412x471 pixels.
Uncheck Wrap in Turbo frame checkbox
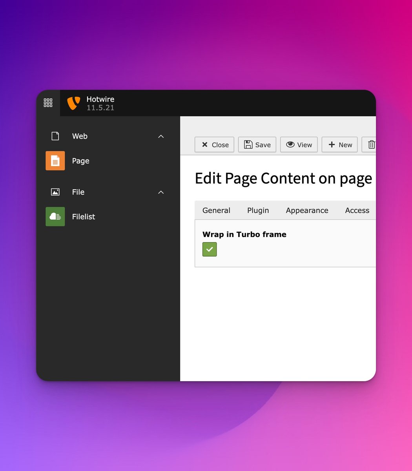210,249
